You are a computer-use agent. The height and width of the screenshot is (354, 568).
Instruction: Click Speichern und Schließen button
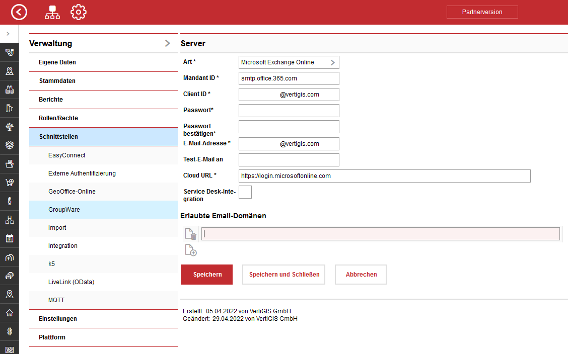[283, 275]
